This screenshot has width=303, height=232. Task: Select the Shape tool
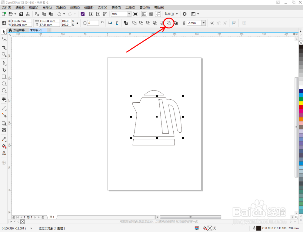tap(4, 39)
